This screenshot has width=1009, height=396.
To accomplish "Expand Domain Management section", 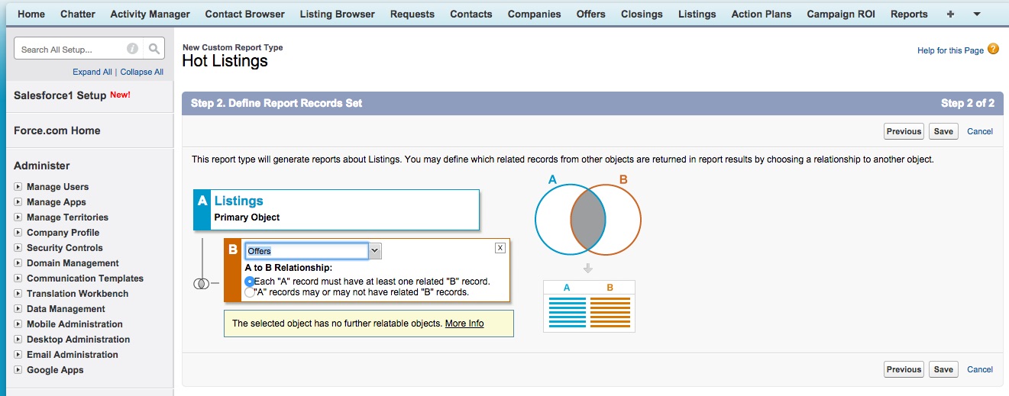I will (18, 263).
